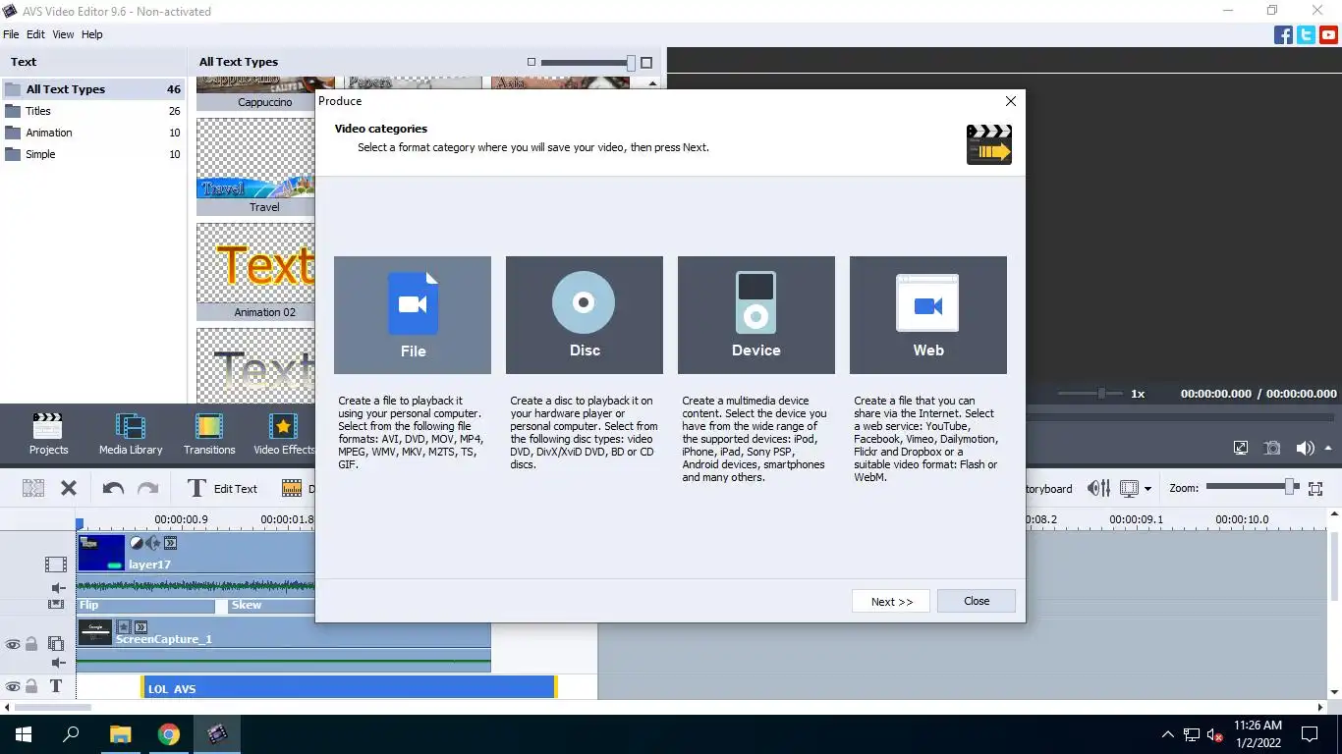Screen dimensions: 1342x754
Task: Click the video effects track icon
Action: tap(56, 605)
